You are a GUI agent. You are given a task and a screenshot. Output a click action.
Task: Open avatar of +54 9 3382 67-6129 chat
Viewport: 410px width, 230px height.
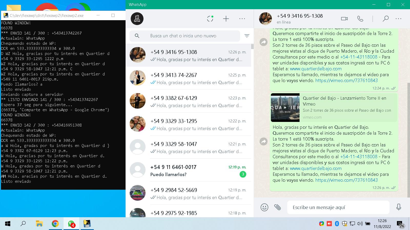pos(138,101)
